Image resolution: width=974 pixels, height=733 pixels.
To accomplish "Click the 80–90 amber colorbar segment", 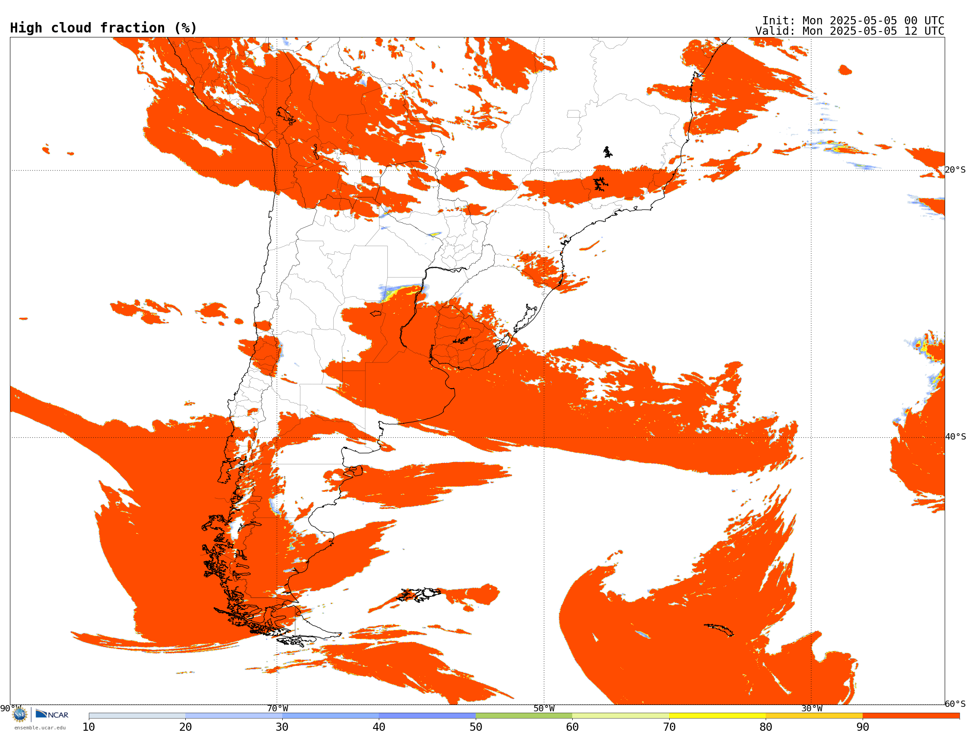I will pos(814,716).
